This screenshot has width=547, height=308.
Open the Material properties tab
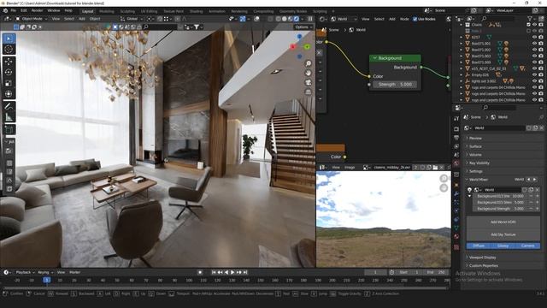pos(456,236)
